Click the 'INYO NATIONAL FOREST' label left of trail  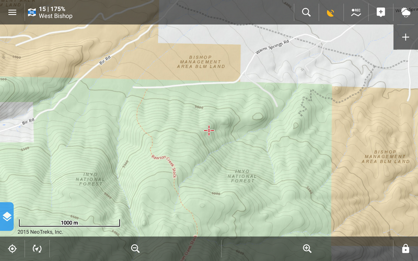pyautogui.click(x=90, y=179)
